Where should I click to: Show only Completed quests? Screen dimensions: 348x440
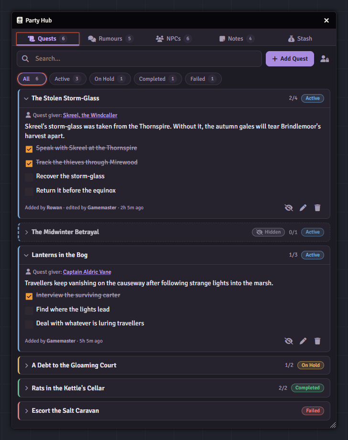click(158, 79)
